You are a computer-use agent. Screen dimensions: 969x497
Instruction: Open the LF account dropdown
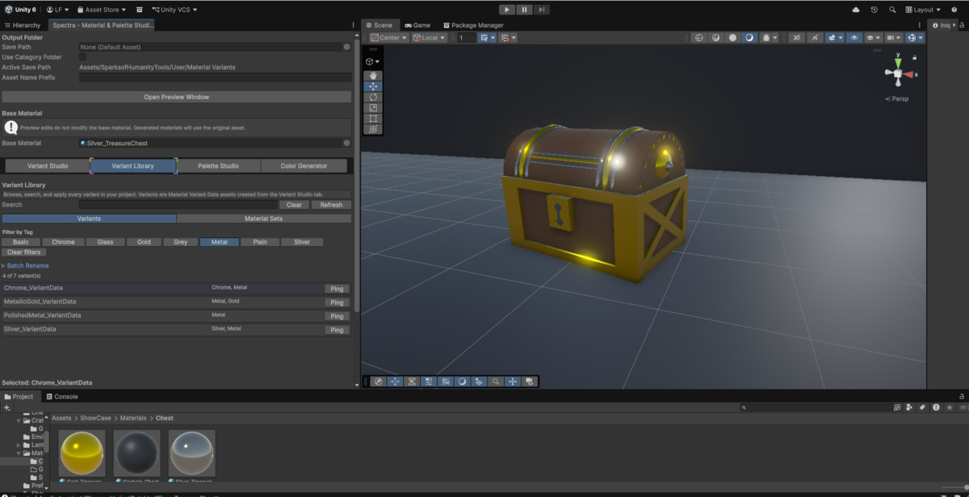point(57,10)
